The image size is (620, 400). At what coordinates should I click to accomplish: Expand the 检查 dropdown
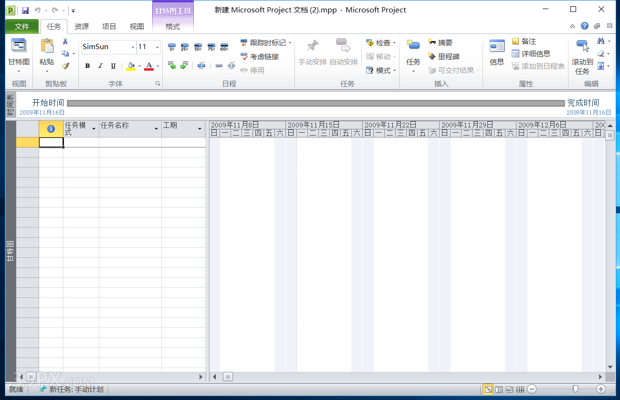tap(395, 43)
